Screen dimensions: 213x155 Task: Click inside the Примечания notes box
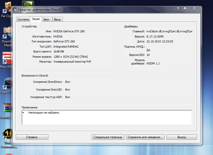(x=106, y=117)
